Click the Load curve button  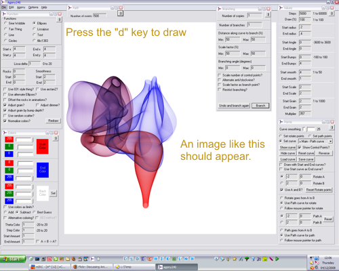click(287, 159)
